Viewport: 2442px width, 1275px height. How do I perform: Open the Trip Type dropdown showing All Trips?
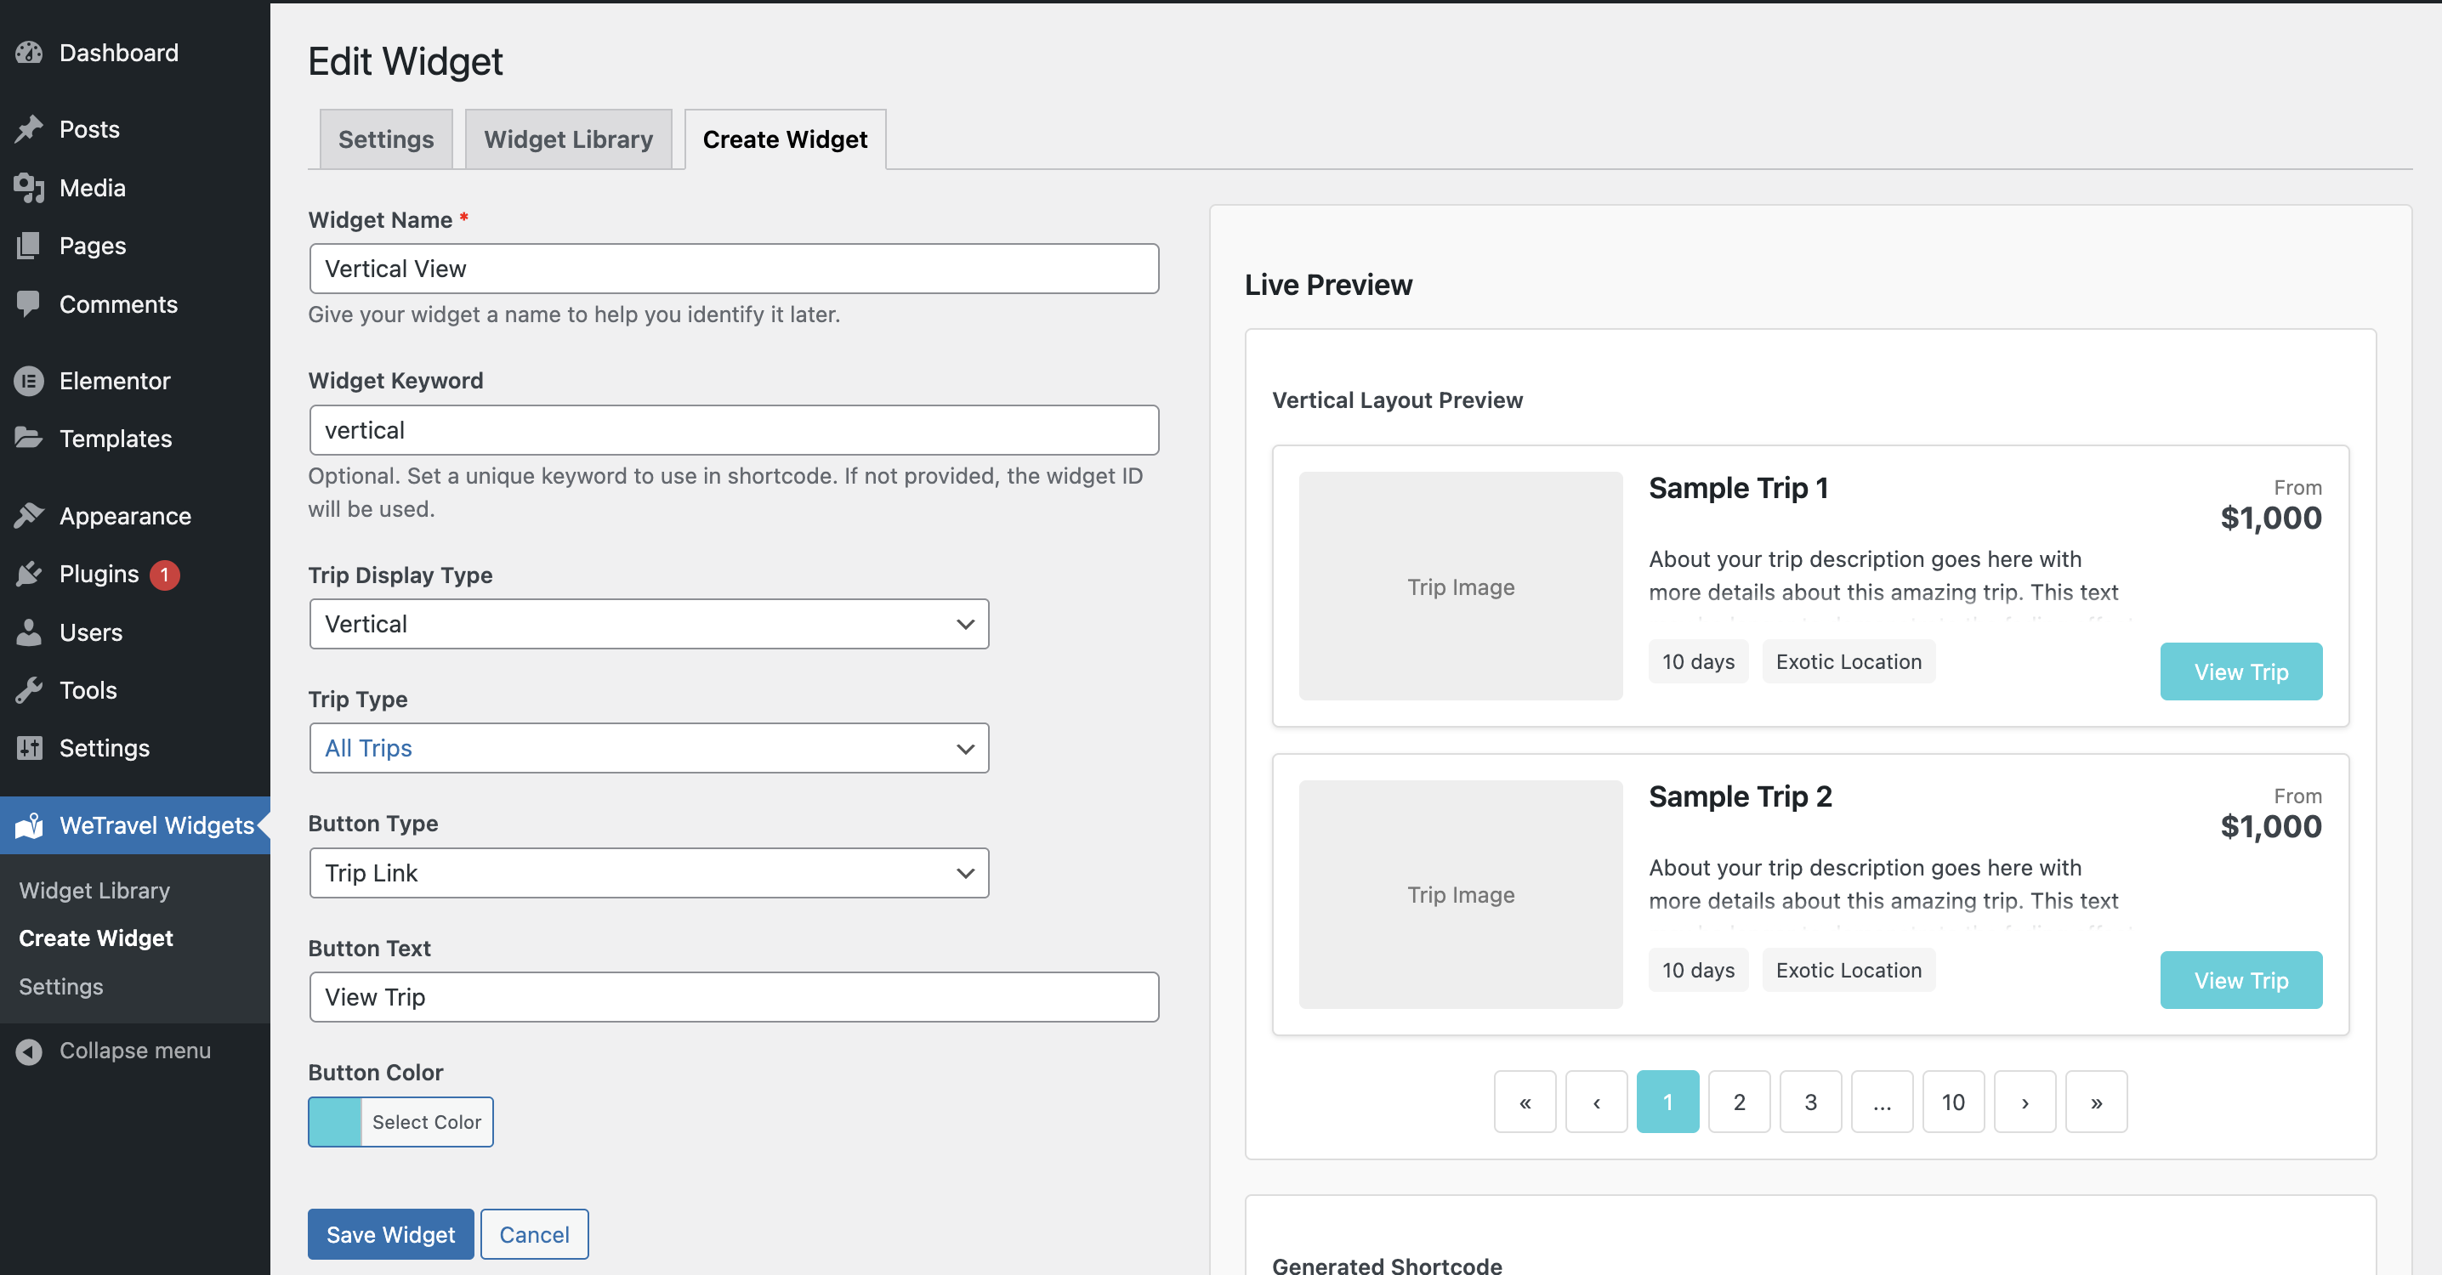pyautogui.click(x=649, y=748)
